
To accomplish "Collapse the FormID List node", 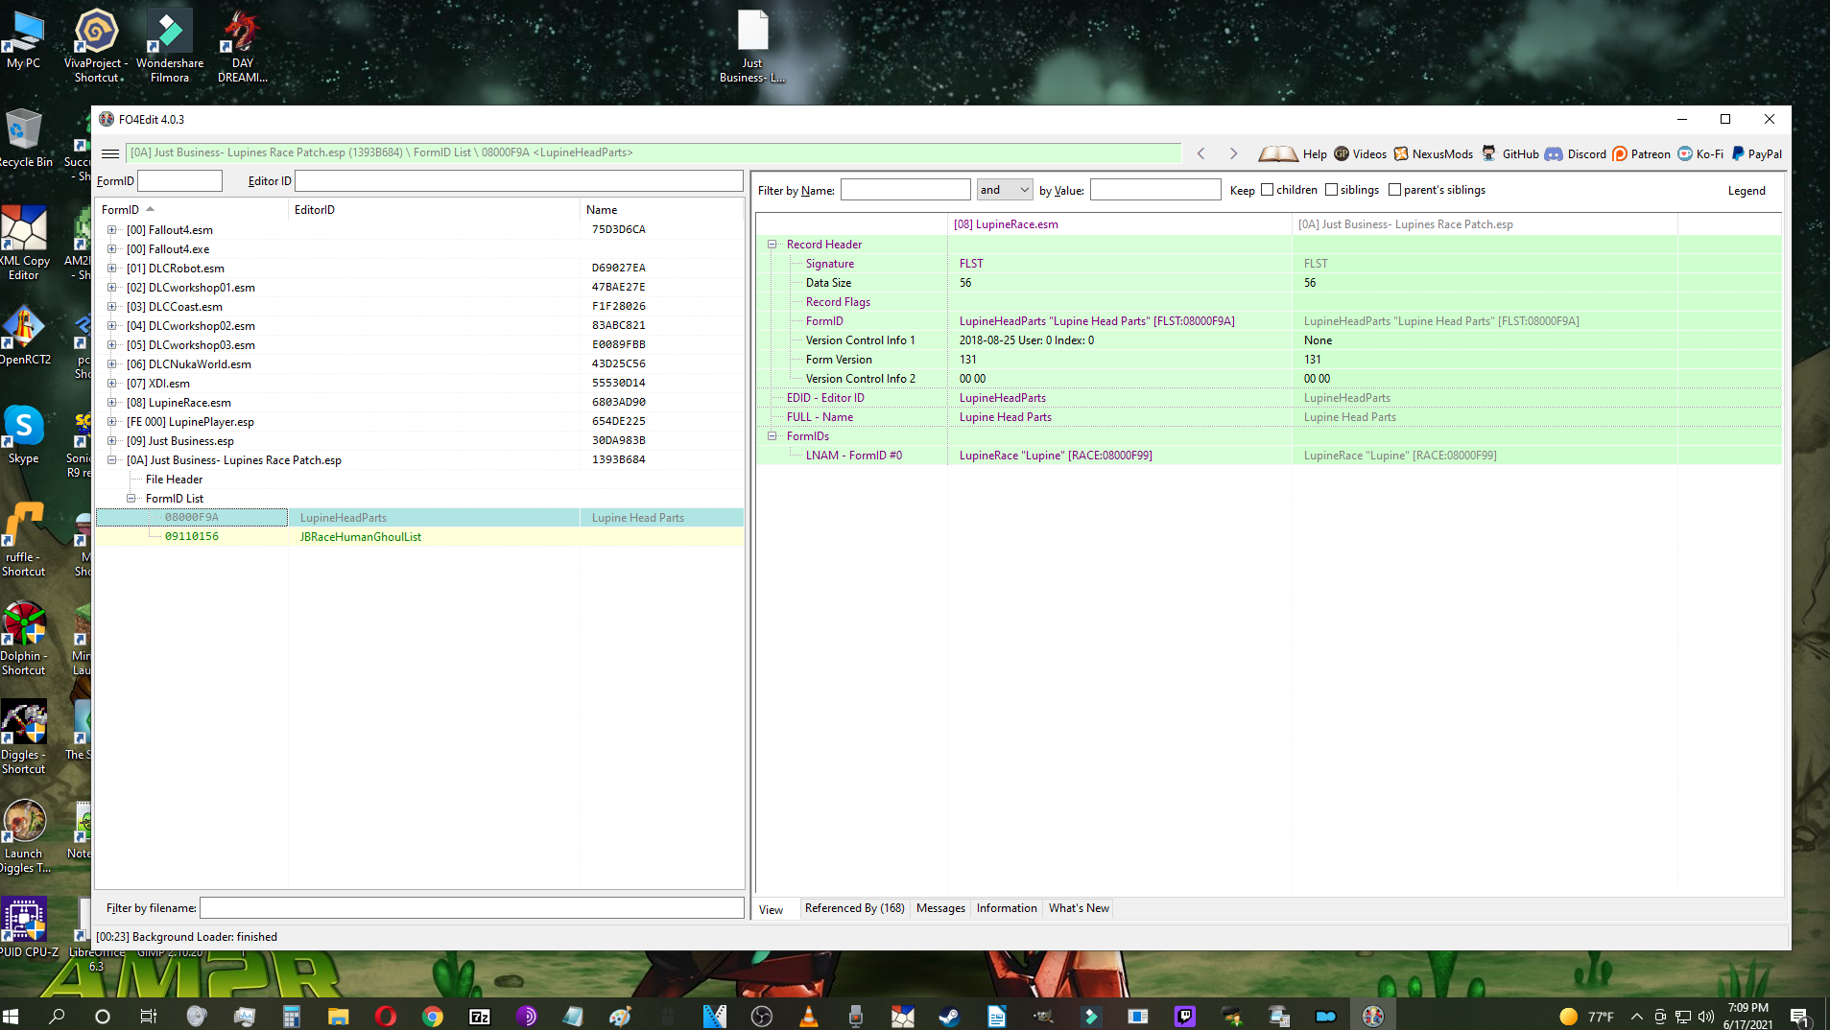I will 131,499.
